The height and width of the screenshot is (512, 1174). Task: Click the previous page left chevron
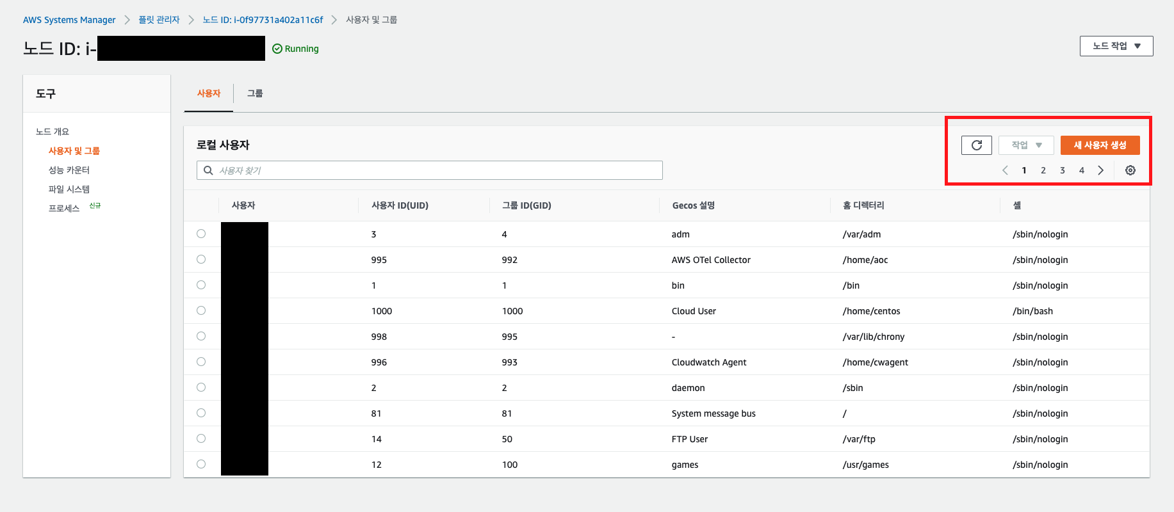tap(1005, 170)
